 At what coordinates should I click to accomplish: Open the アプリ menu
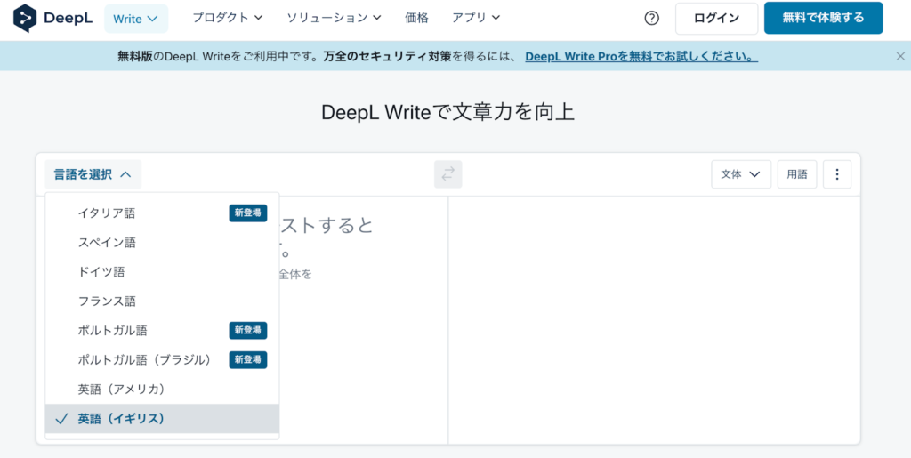point(476,18)
